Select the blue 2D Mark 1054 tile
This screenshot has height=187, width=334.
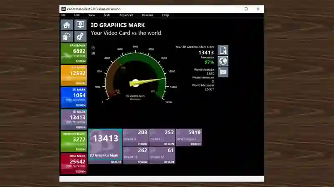74,97
